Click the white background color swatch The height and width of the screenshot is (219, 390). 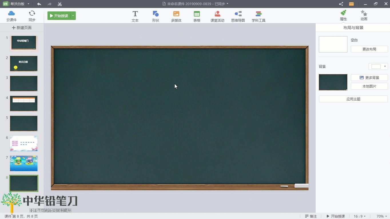tap(376, 66)
